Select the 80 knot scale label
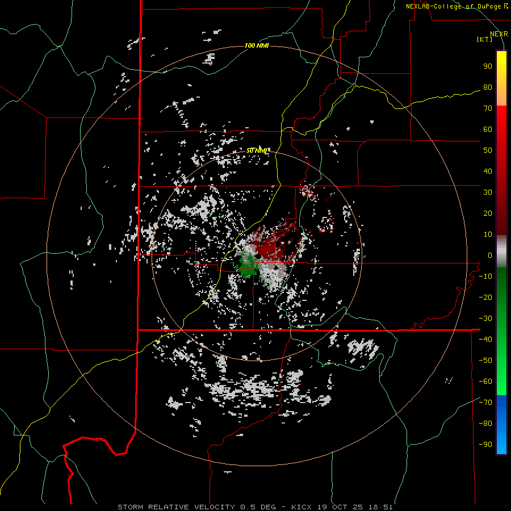Image resolution: width=511 pixels, height=511 pixels. (x=488, y=87)
